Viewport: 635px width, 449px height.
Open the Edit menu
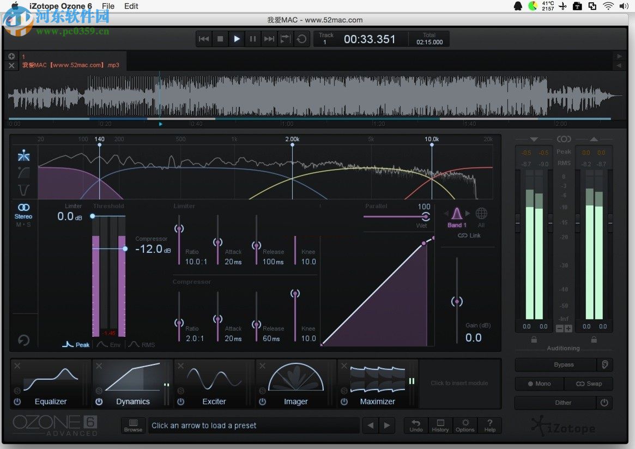pos(131,6)
